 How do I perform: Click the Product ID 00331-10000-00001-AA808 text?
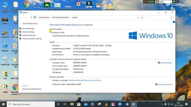[66, 84]
